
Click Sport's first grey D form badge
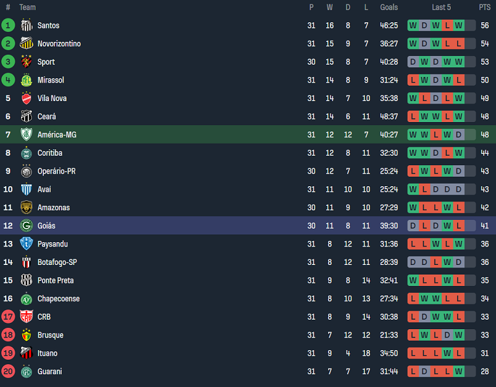(413, 62)
